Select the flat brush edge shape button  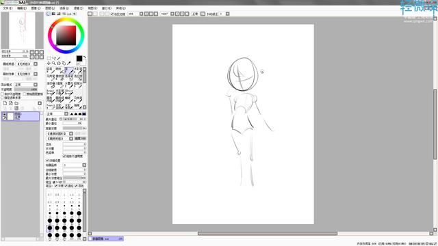[x=84, y=114]
